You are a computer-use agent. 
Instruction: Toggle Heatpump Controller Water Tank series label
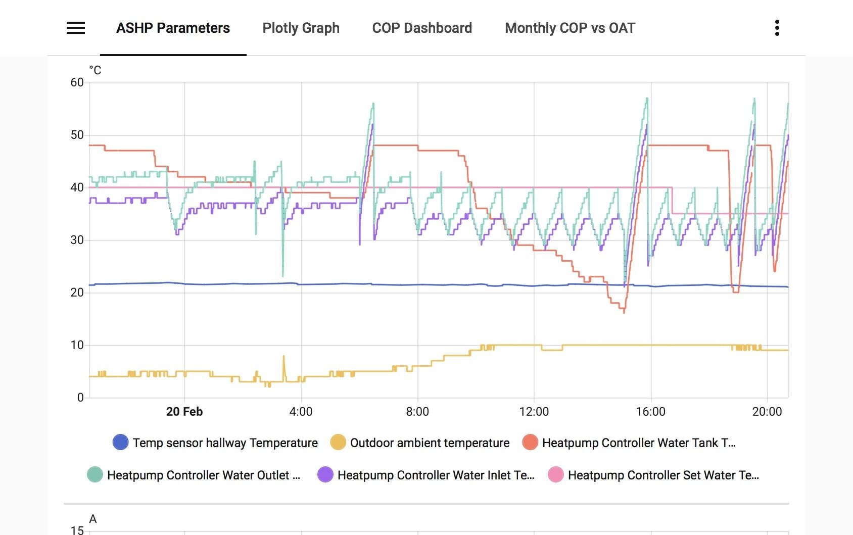coord(638,443)
